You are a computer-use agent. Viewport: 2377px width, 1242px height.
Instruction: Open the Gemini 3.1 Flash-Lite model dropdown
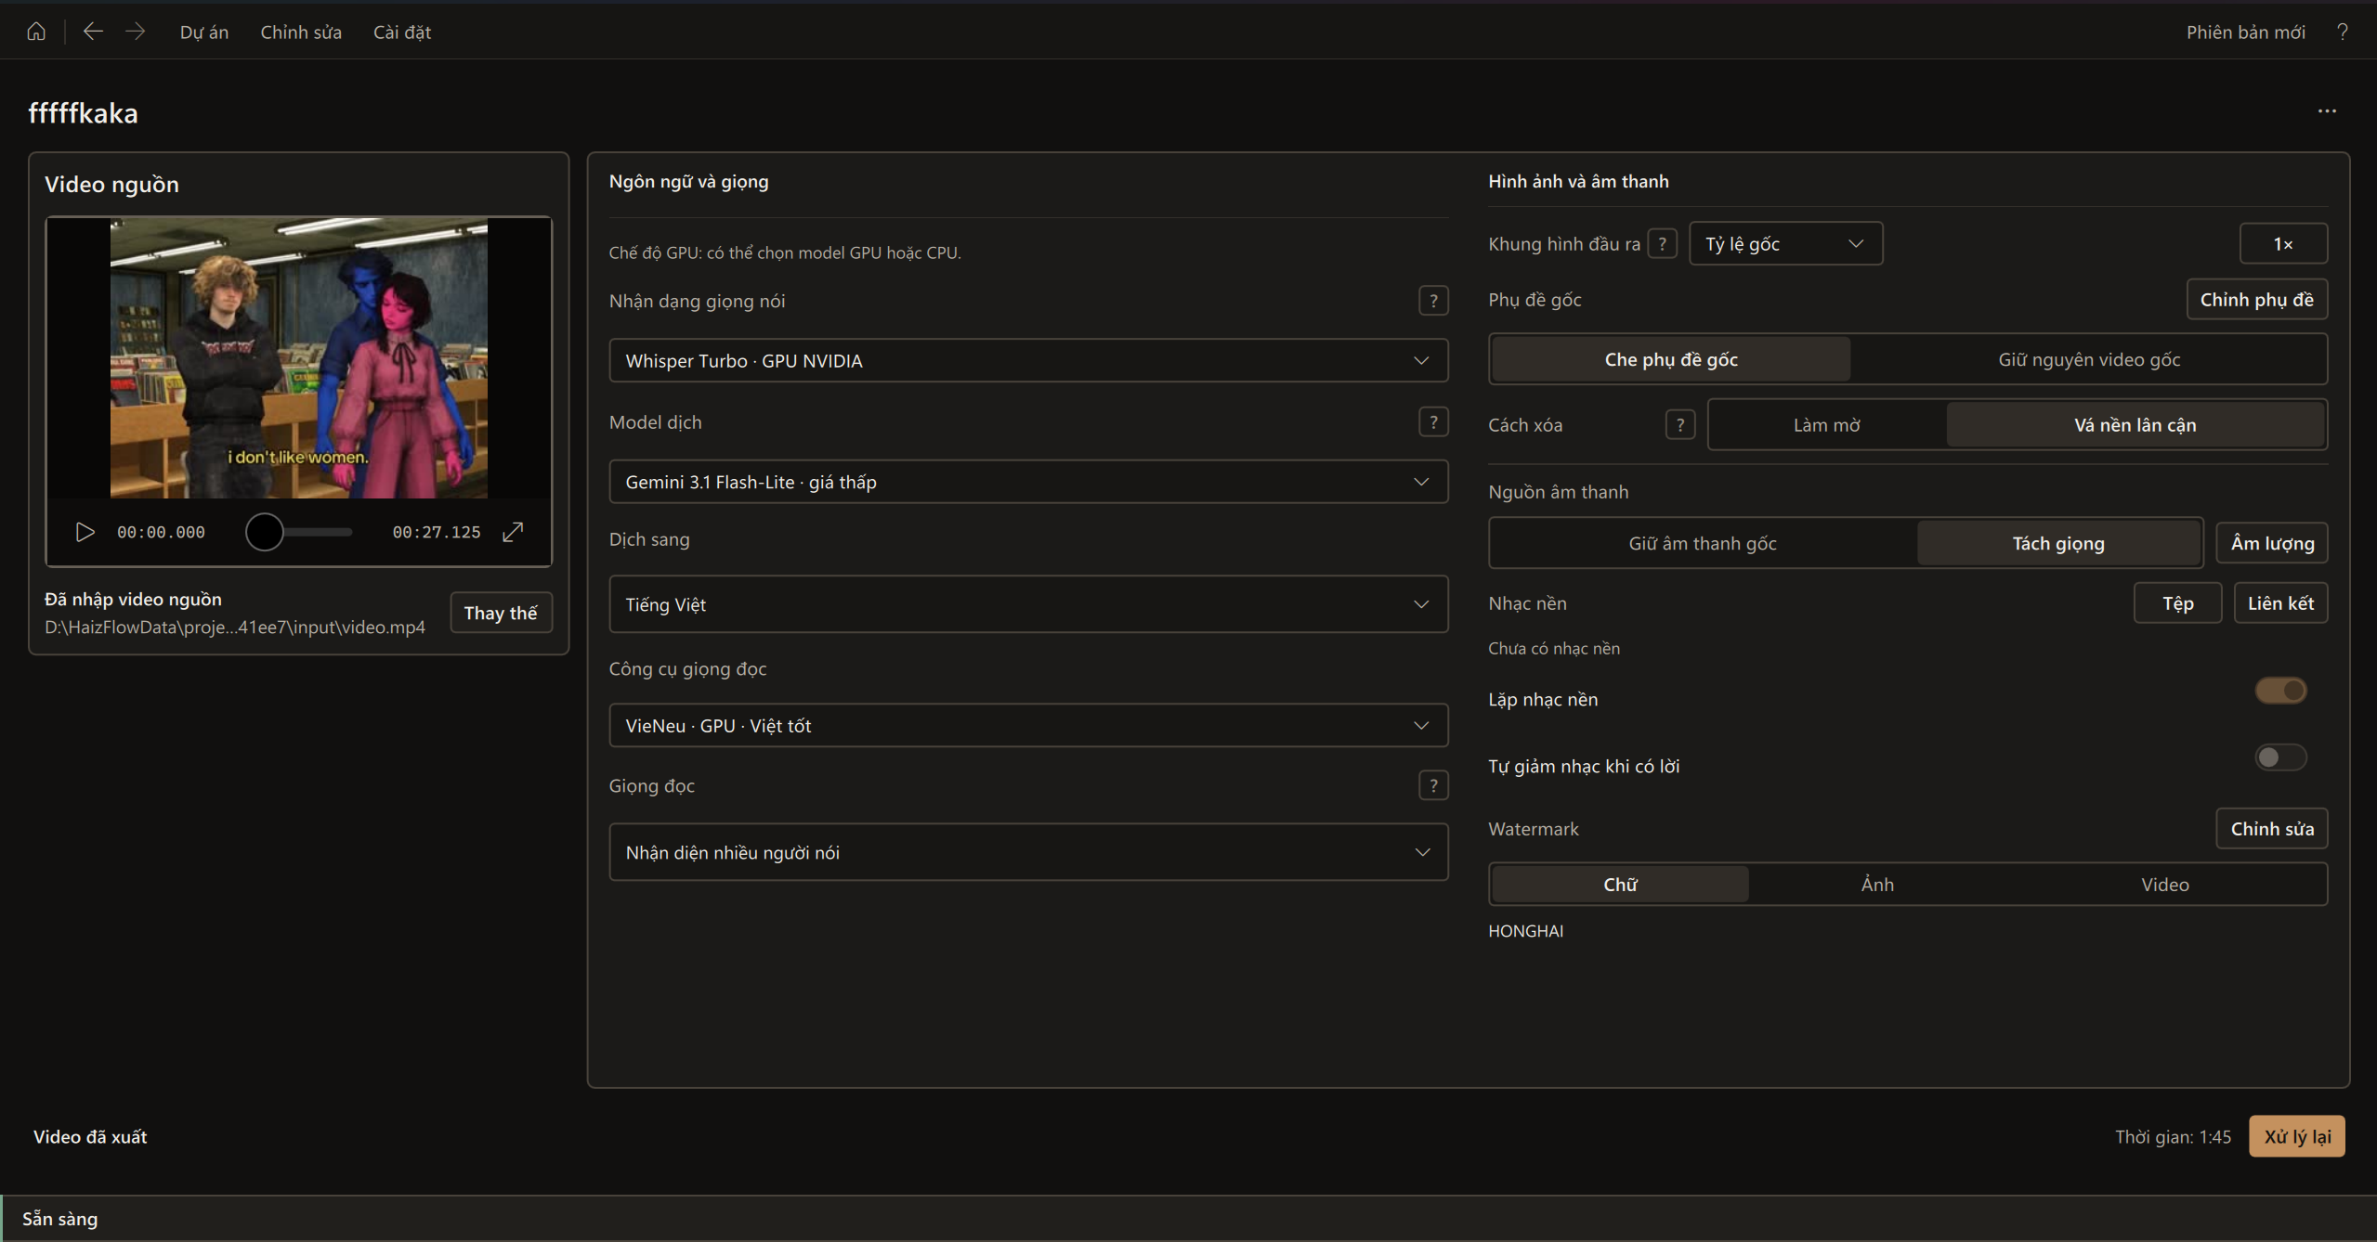click(x=1028, y=482)
